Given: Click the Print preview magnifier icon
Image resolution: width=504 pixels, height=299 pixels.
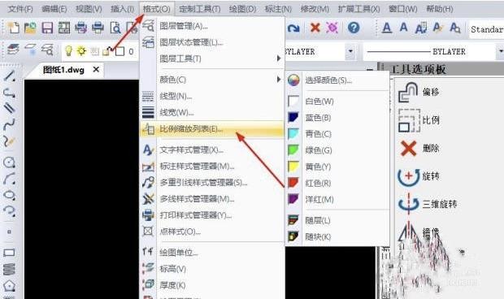Looking at the screenshot, I should [115, 28].
